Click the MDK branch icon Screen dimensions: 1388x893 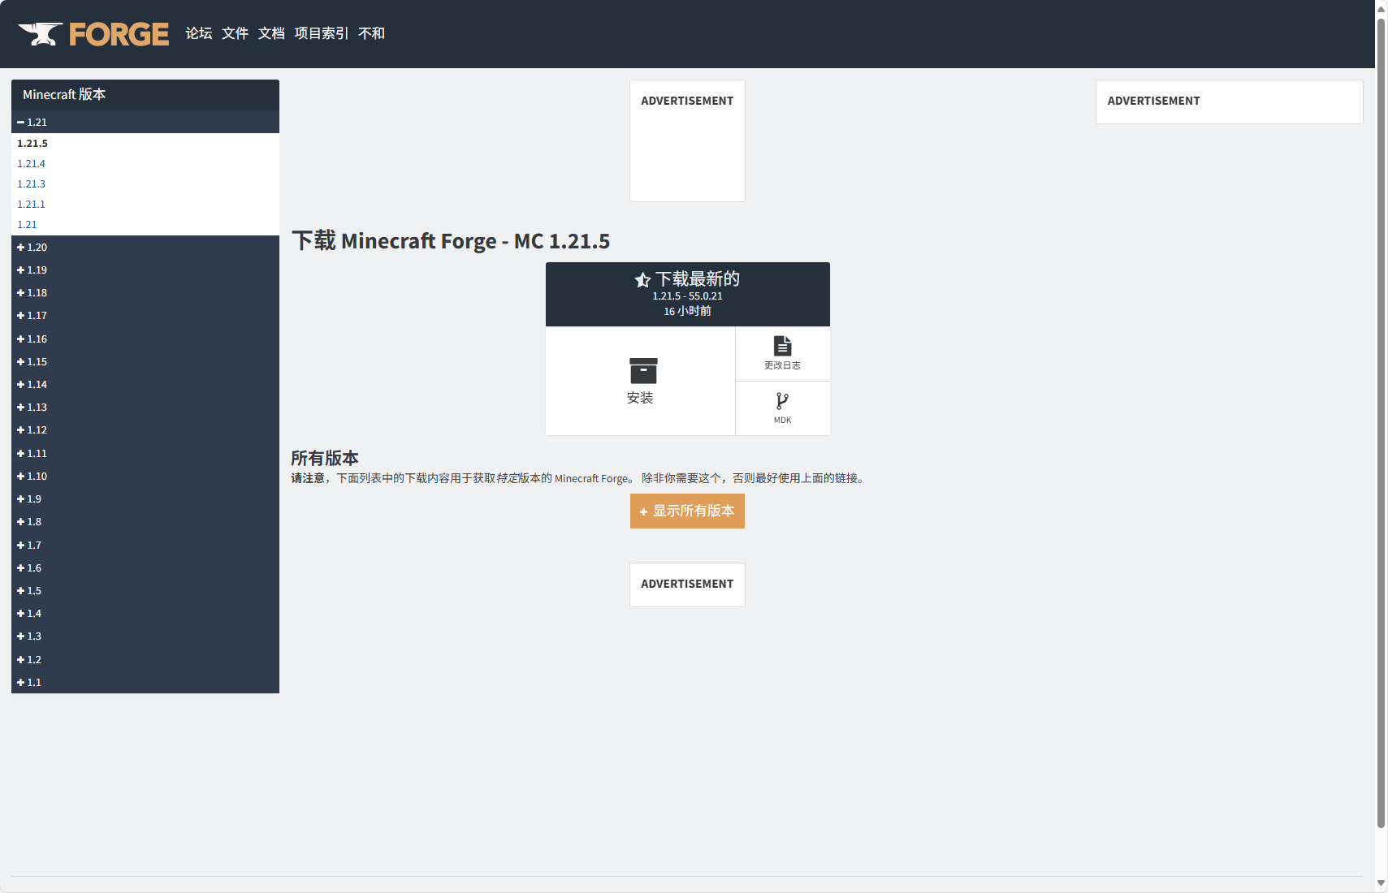782,400
